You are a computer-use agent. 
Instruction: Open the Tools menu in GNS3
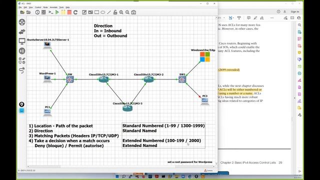coord(61,7)
